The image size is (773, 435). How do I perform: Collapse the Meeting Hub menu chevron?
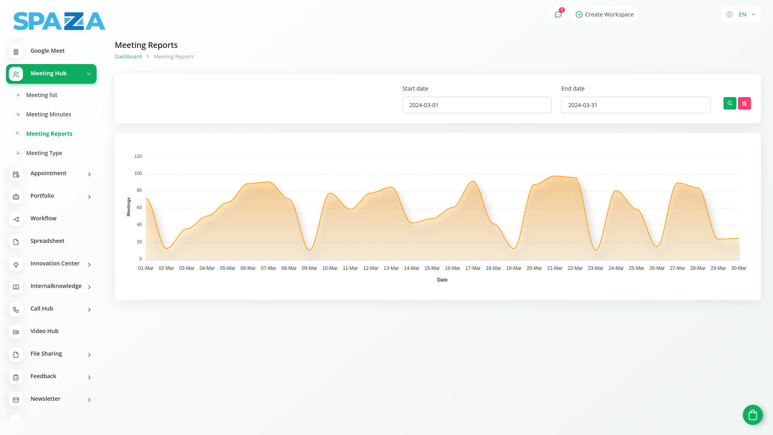click(x=89, y=74)
